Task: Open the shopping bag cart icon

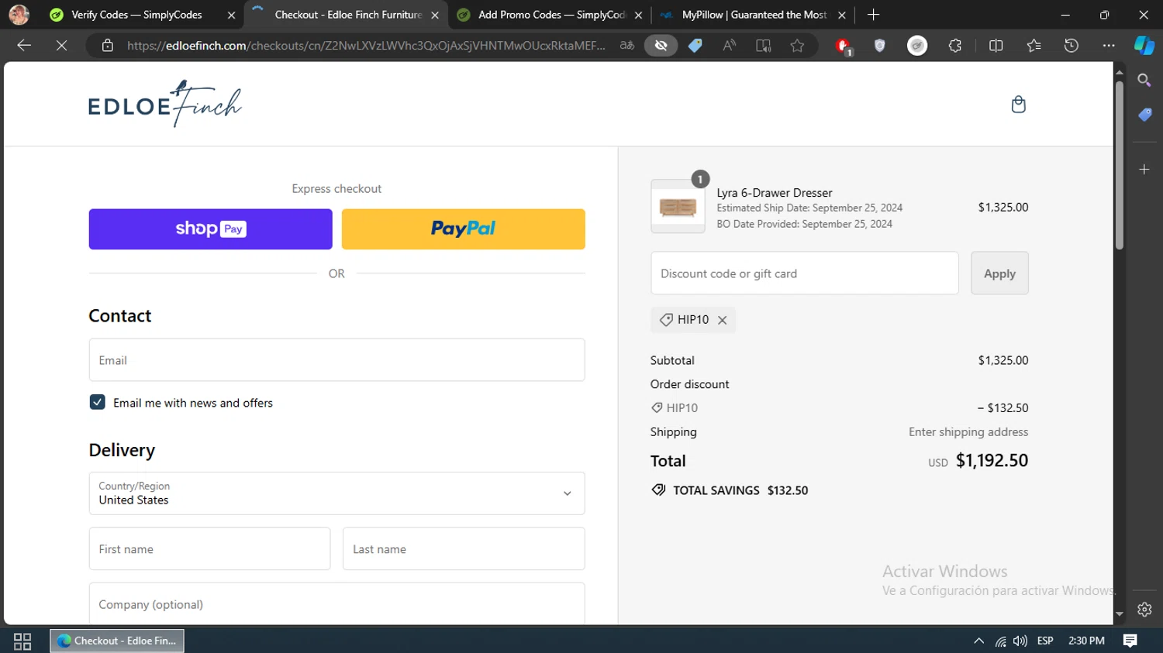Action: [x=1019, y=105]
